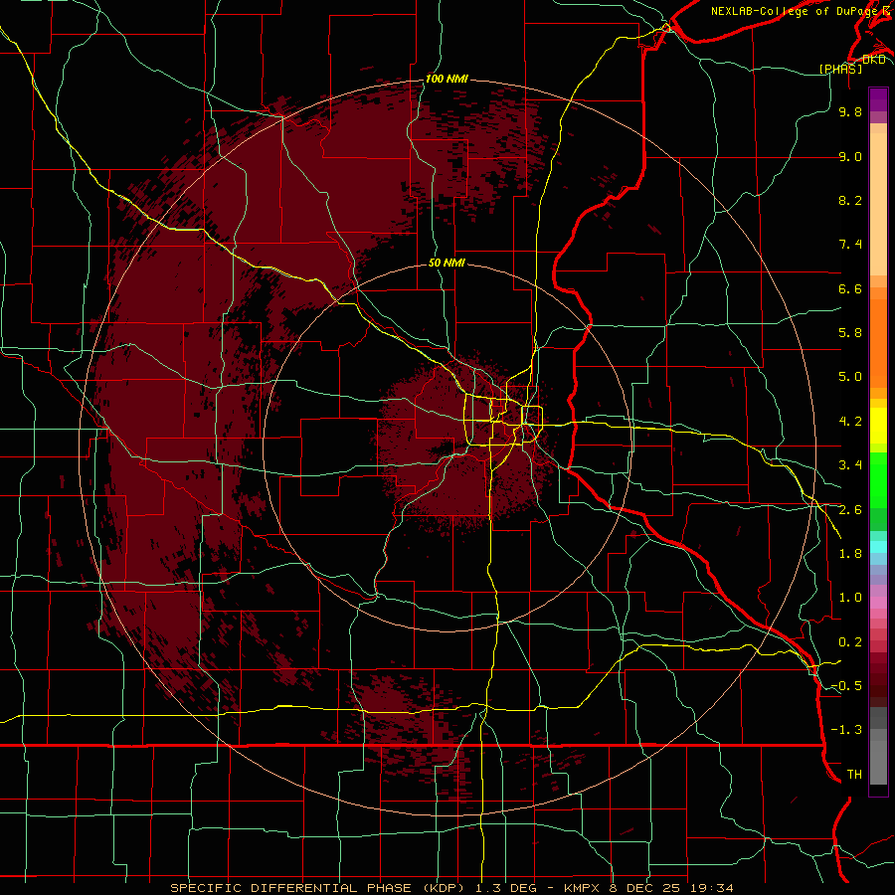Pick the 5.8 legend value

point(850,333)
